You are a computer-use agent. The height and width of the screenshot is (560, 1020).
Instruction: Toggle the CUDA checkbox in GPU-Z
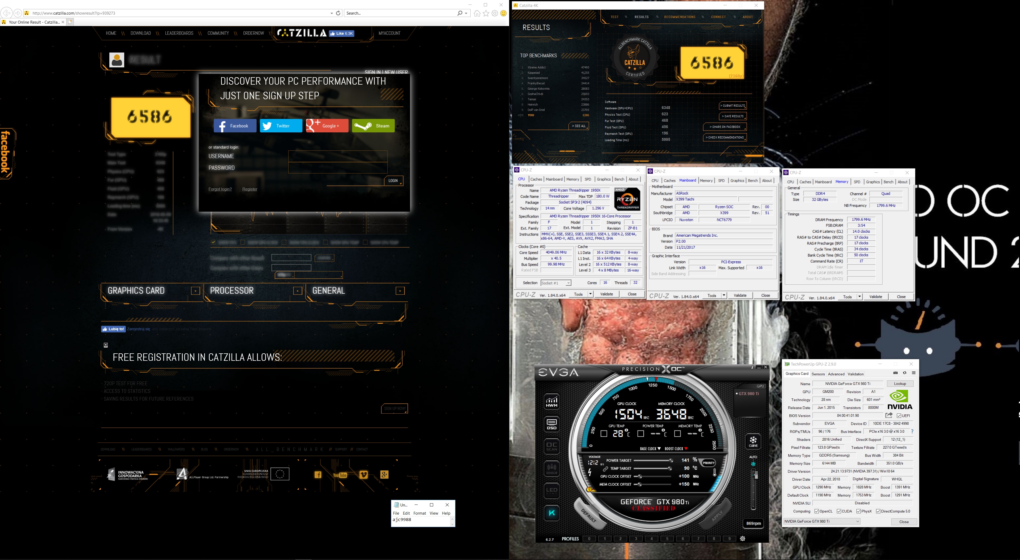point(839,511)
